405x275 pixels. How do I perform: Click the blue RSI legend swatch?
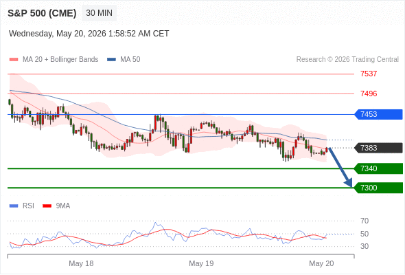point(14,206)
